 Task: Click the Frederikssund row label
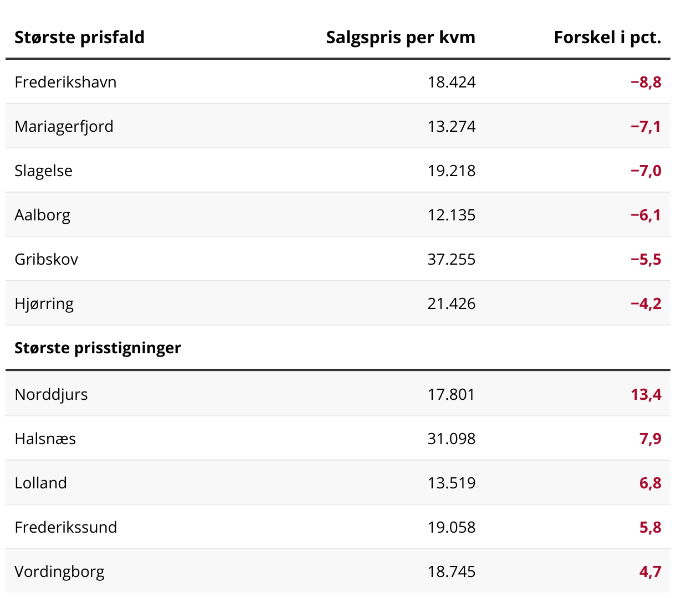[65, 527]
